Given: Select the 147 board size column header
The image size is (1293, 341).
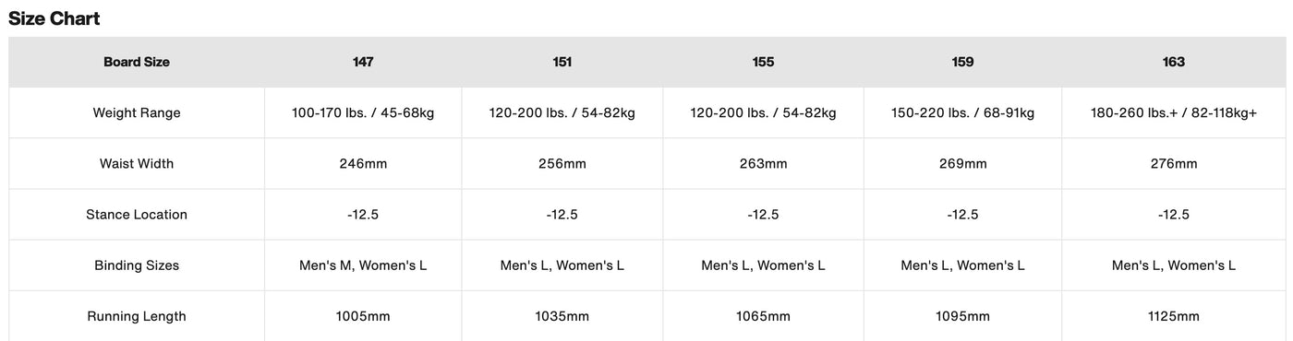Looking at the screenshot, I should [363, 62].
